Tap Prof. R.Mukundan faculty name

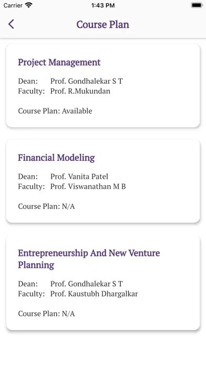pyautogui.click(x=80, y=91)
